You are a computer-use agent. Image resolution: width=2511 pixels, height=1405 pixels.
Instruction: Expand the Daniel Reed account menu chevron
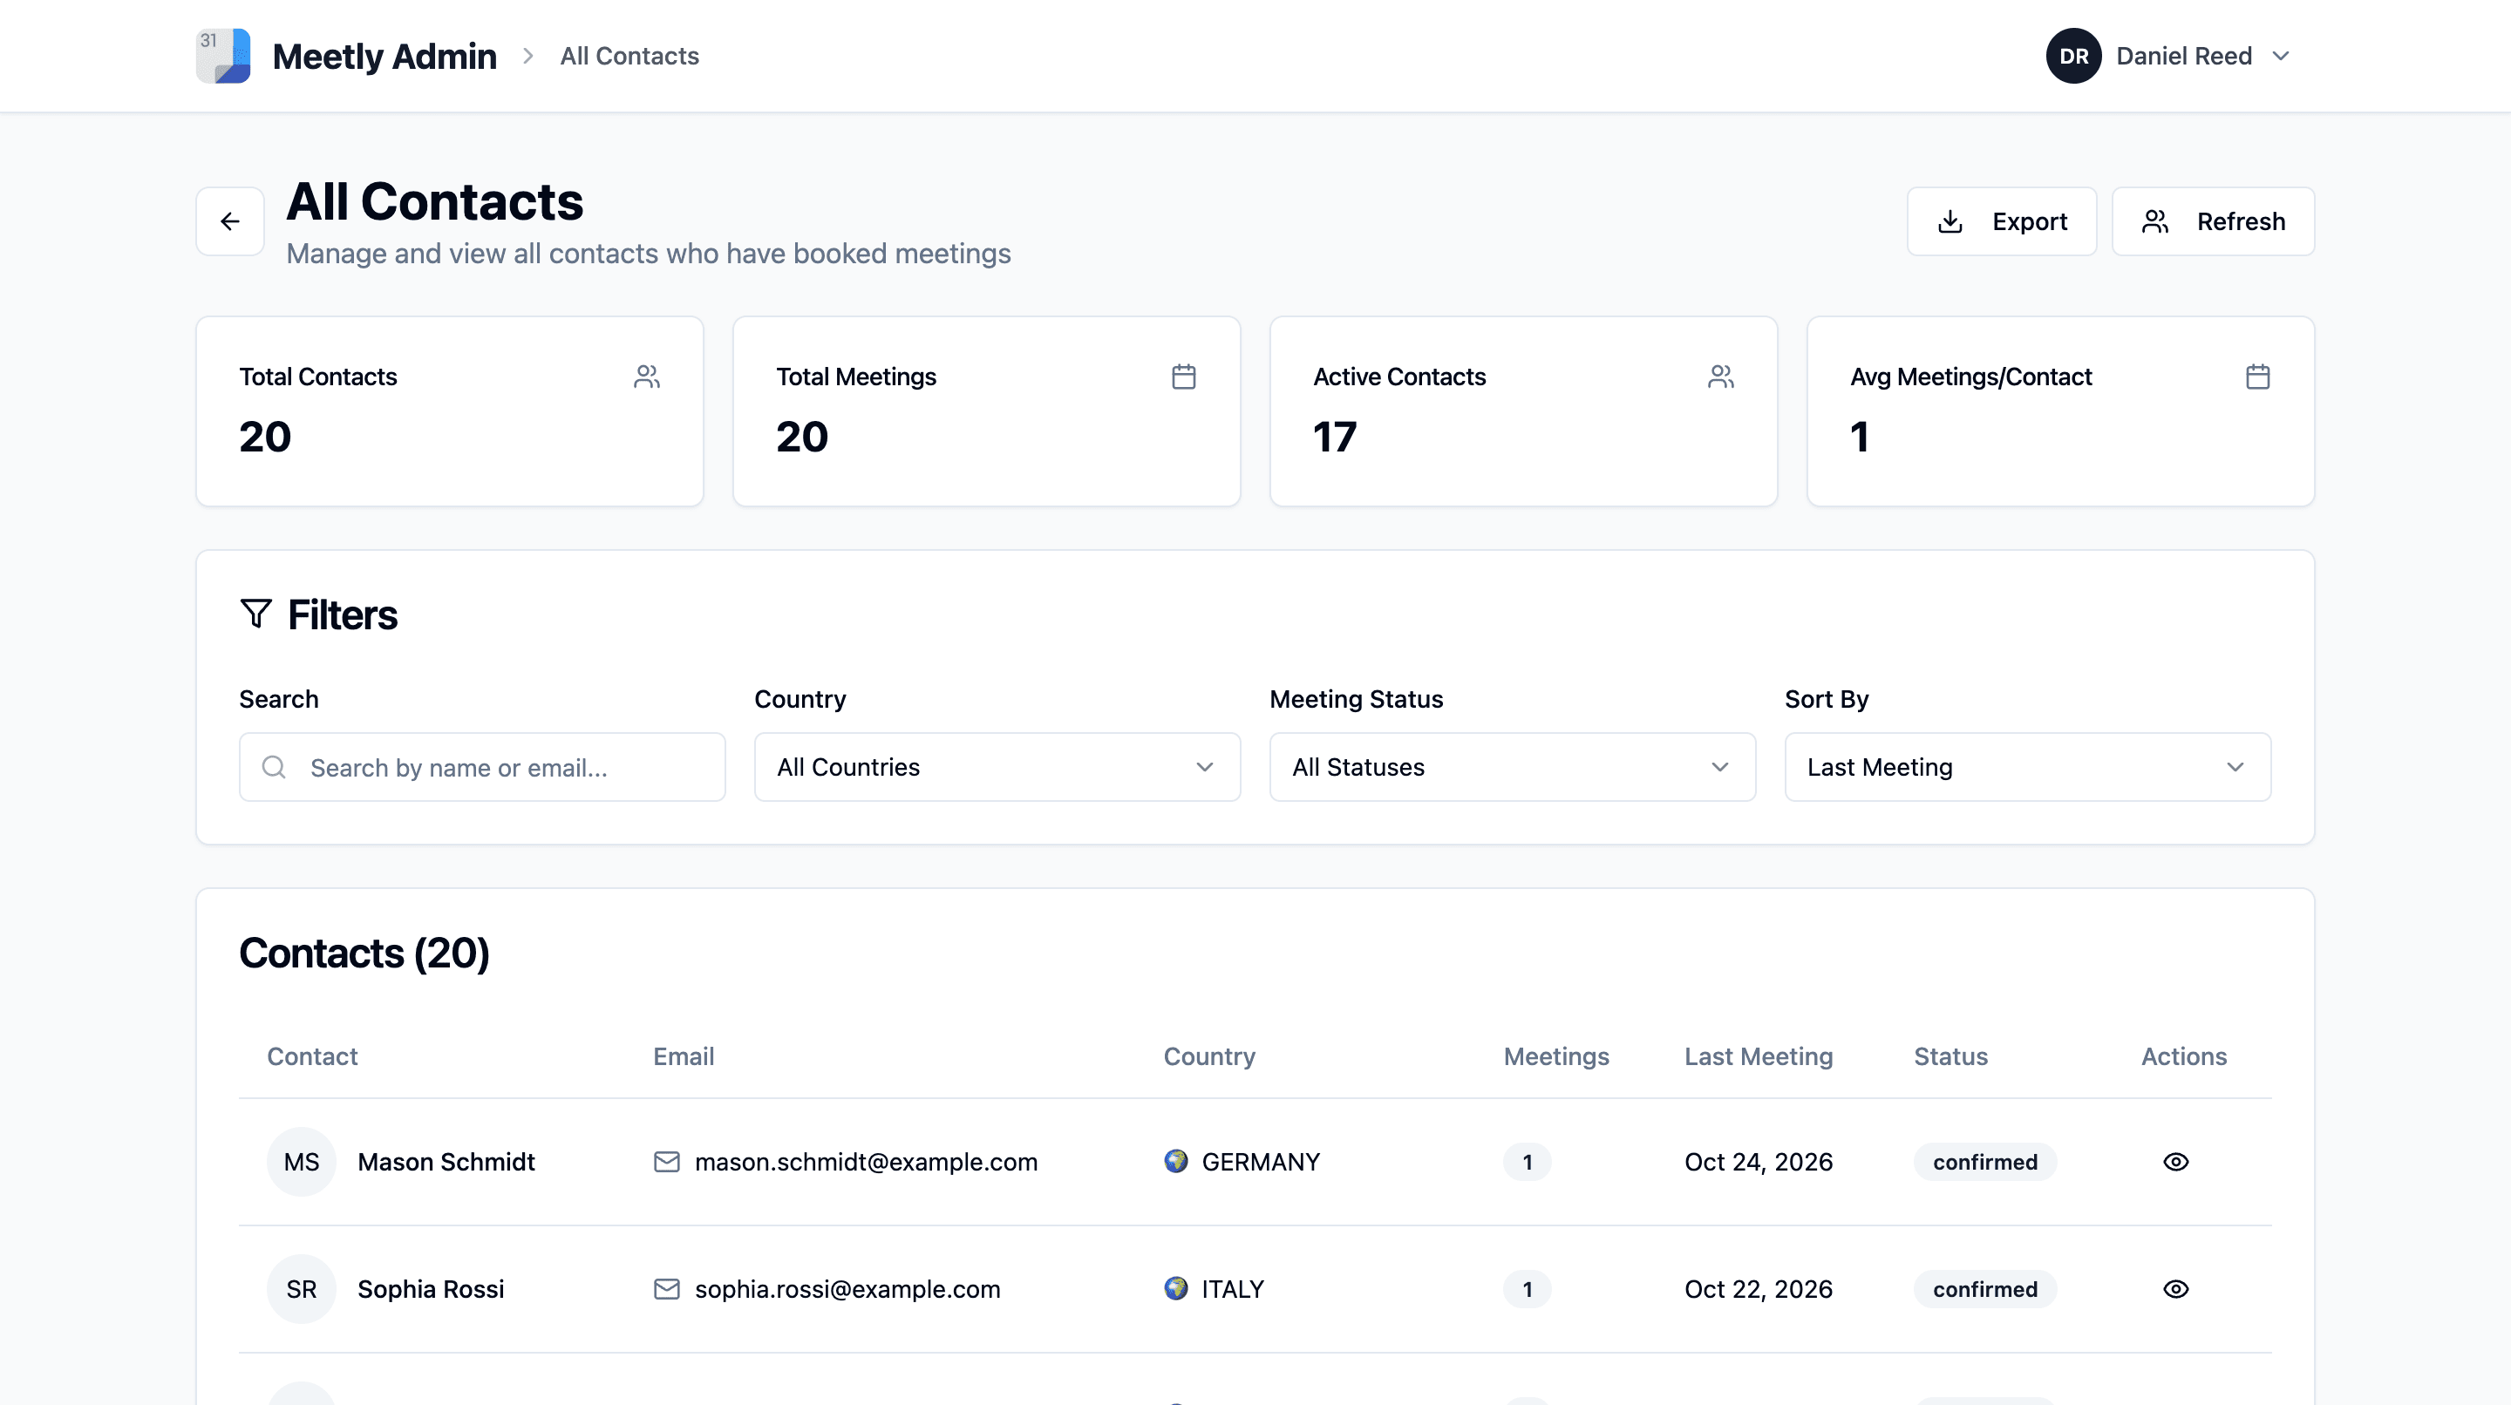pos(2280,56)
